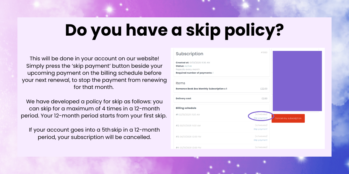Click Skip payment for billing #1
The width and height of the screenshot is (349, 174).
tap(260, 118)
